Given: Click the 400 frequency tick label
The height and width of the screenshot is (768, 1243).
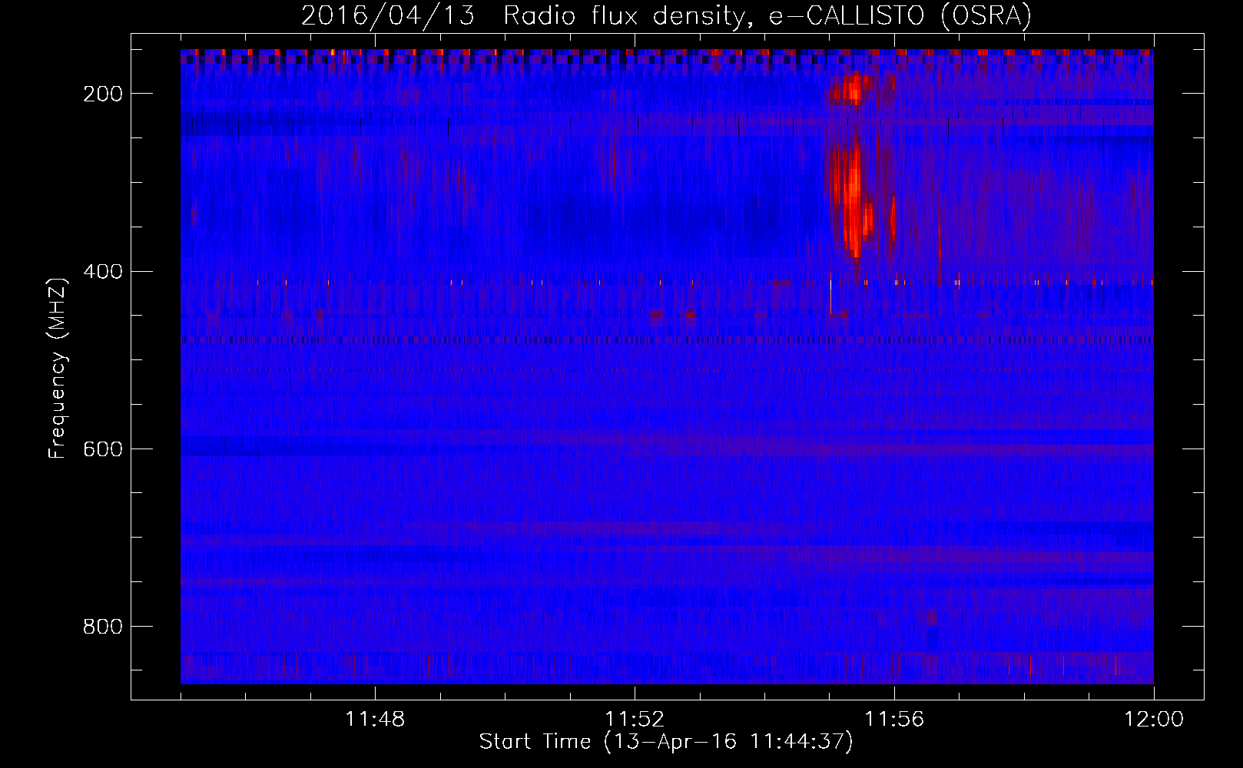Looking at the screenshot, I should (x=103, y=272).
